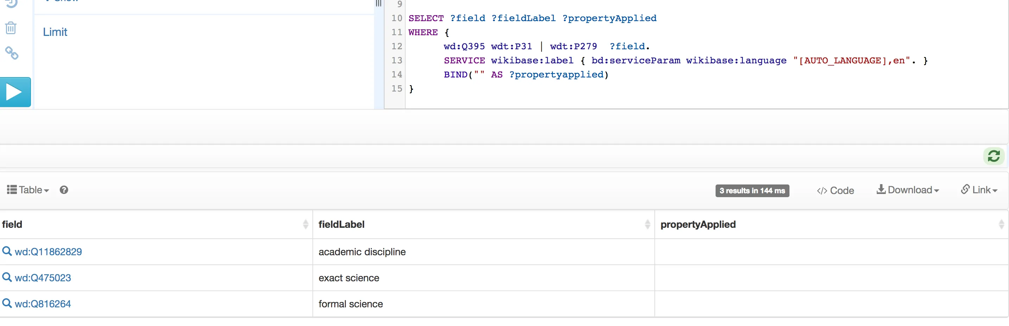This screenshot has width=1009, height=326.
Task: Toggle sort order on propertyApplied column
Action: (1001, 224)
